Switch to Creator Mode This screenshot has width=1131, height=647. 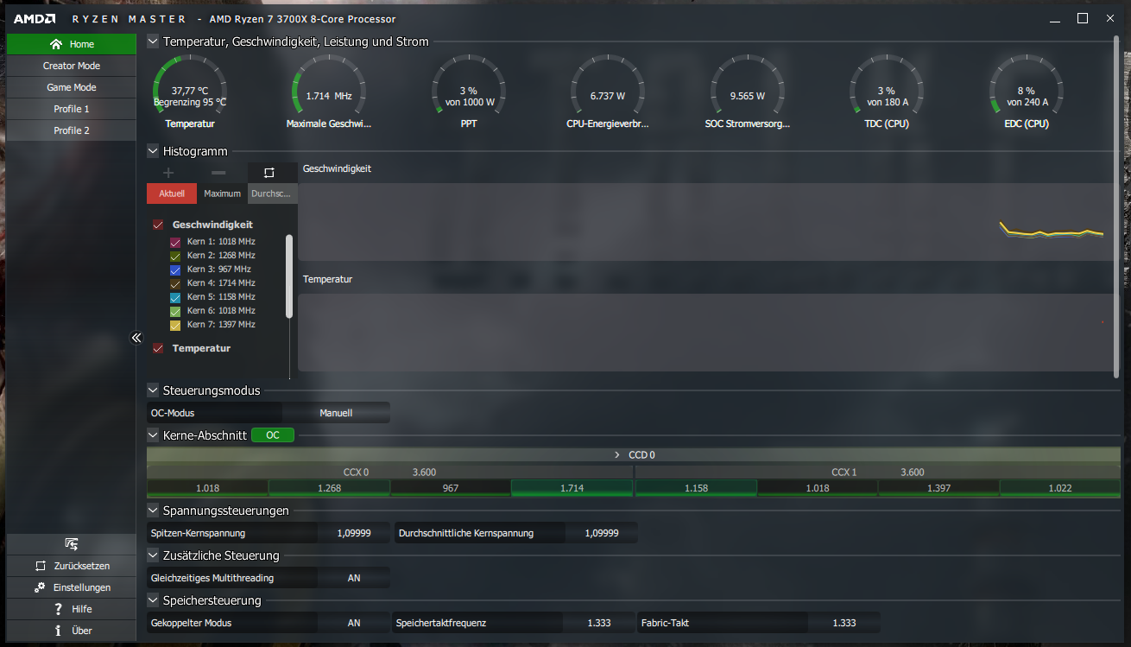72,66
